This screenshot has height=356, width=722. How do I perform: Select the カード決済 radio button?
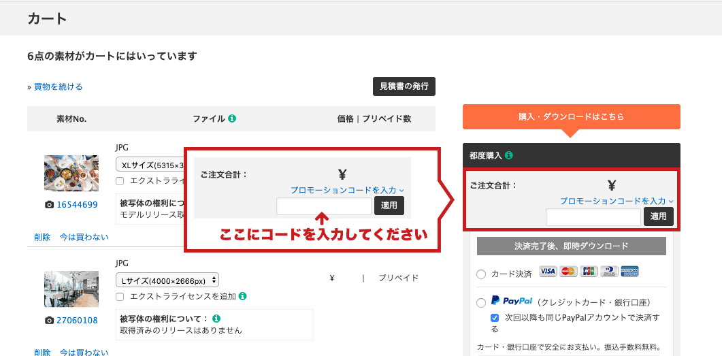481,274
